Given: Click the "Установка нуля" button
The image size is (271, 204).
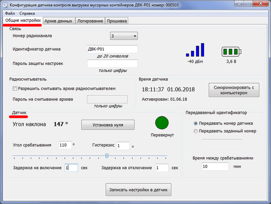Looking at the screenshot, I should point(108,125).
